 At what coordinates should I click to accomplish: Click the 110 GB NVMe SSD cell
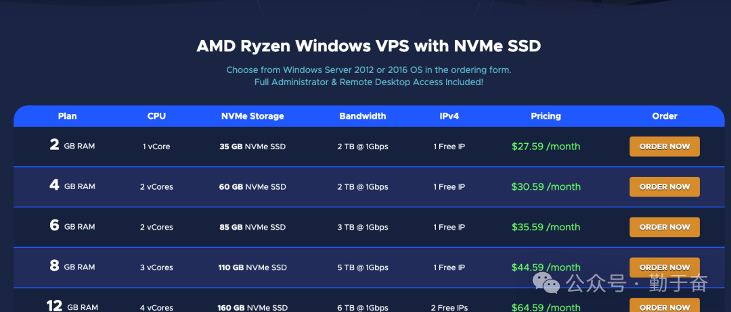(x=252, y=267)
